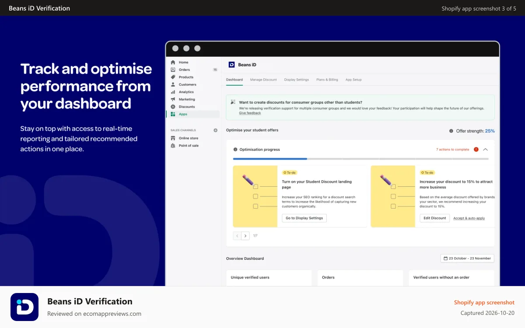Click the Edit Discount button

(x=434, y=218)
